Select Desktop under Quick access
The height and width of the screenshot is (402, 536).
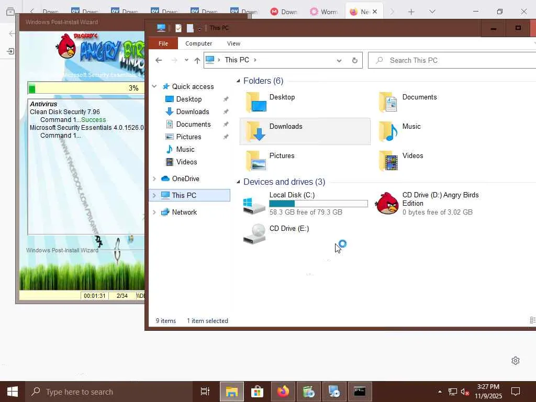pos(188,99)
